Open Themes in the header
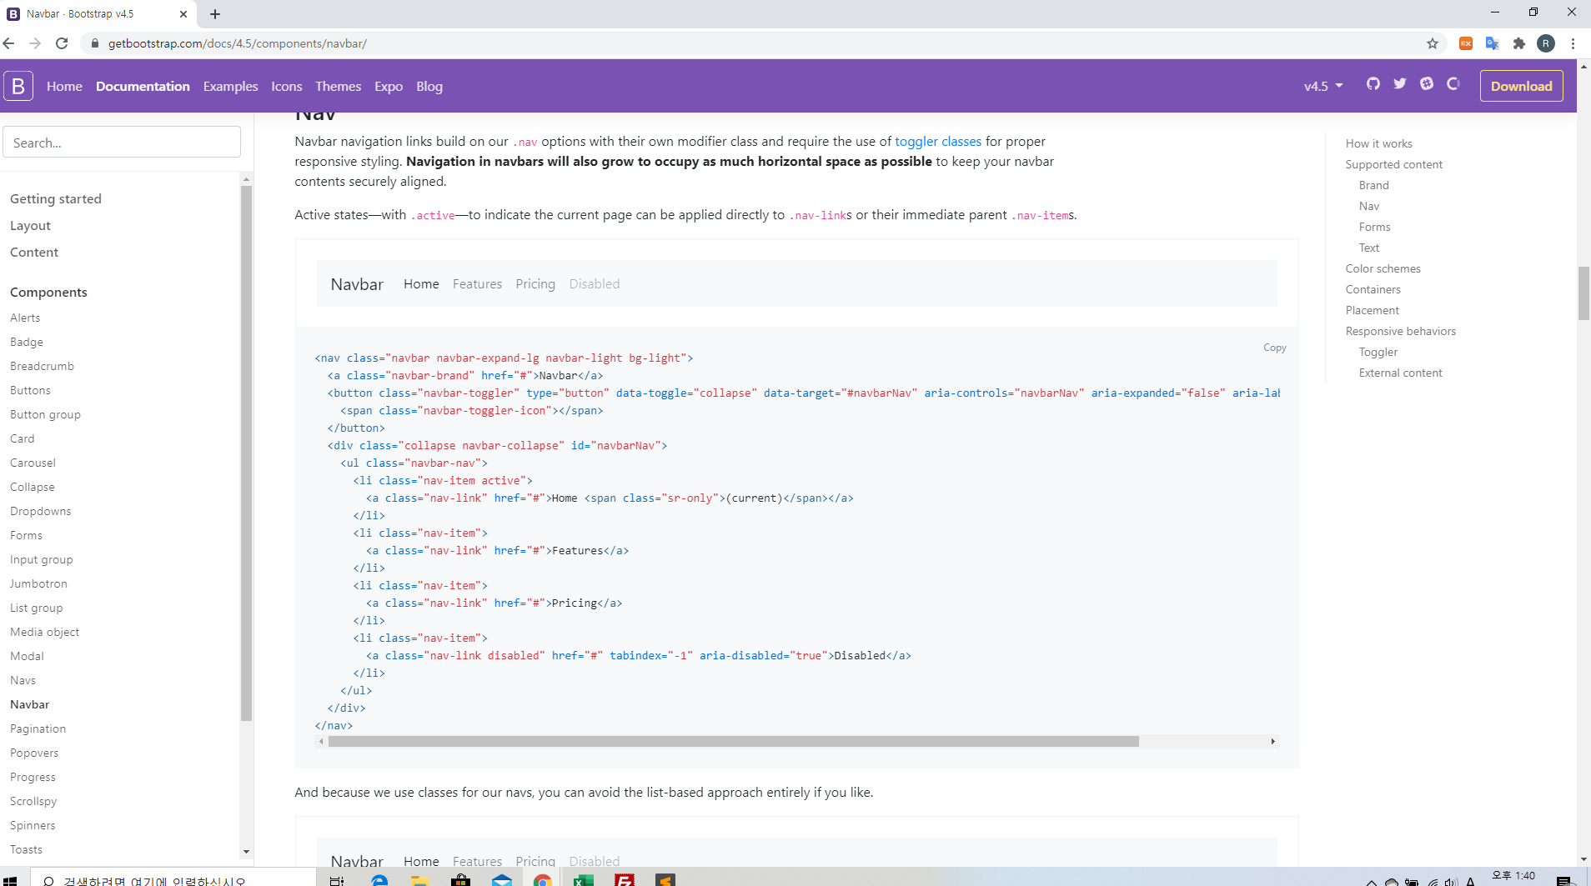 tap(338, 86)
